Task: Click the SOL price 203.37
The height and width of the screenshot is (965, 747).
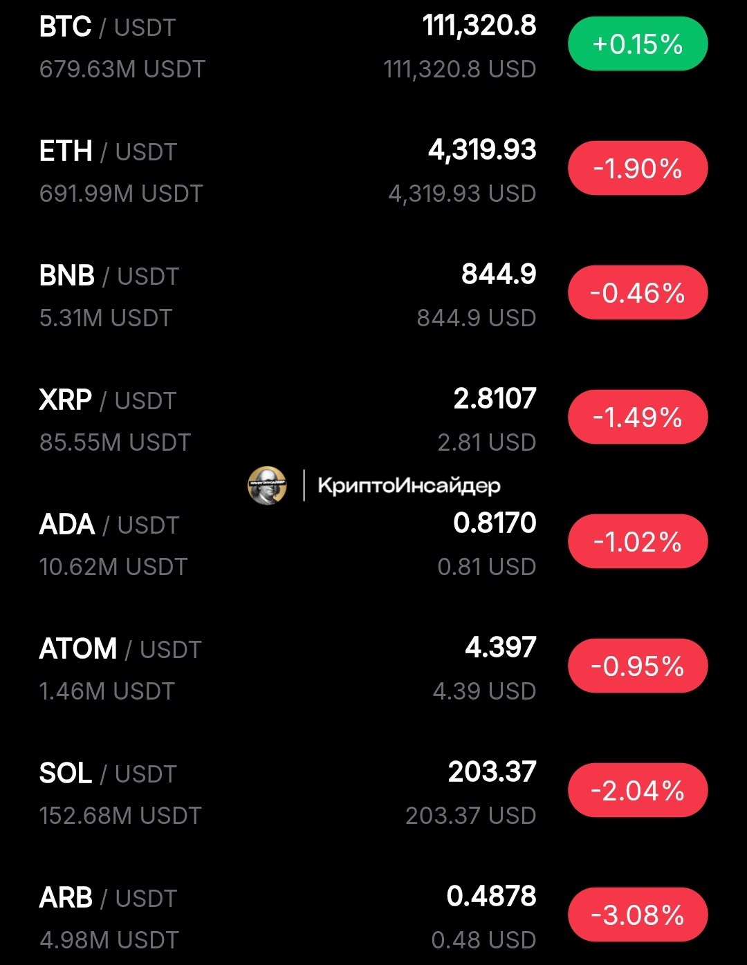Action: [492, 772]
